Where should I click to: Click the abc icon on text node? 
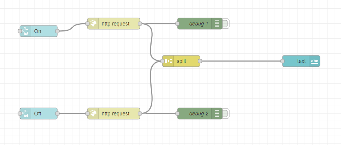click(x=314, y=61)
